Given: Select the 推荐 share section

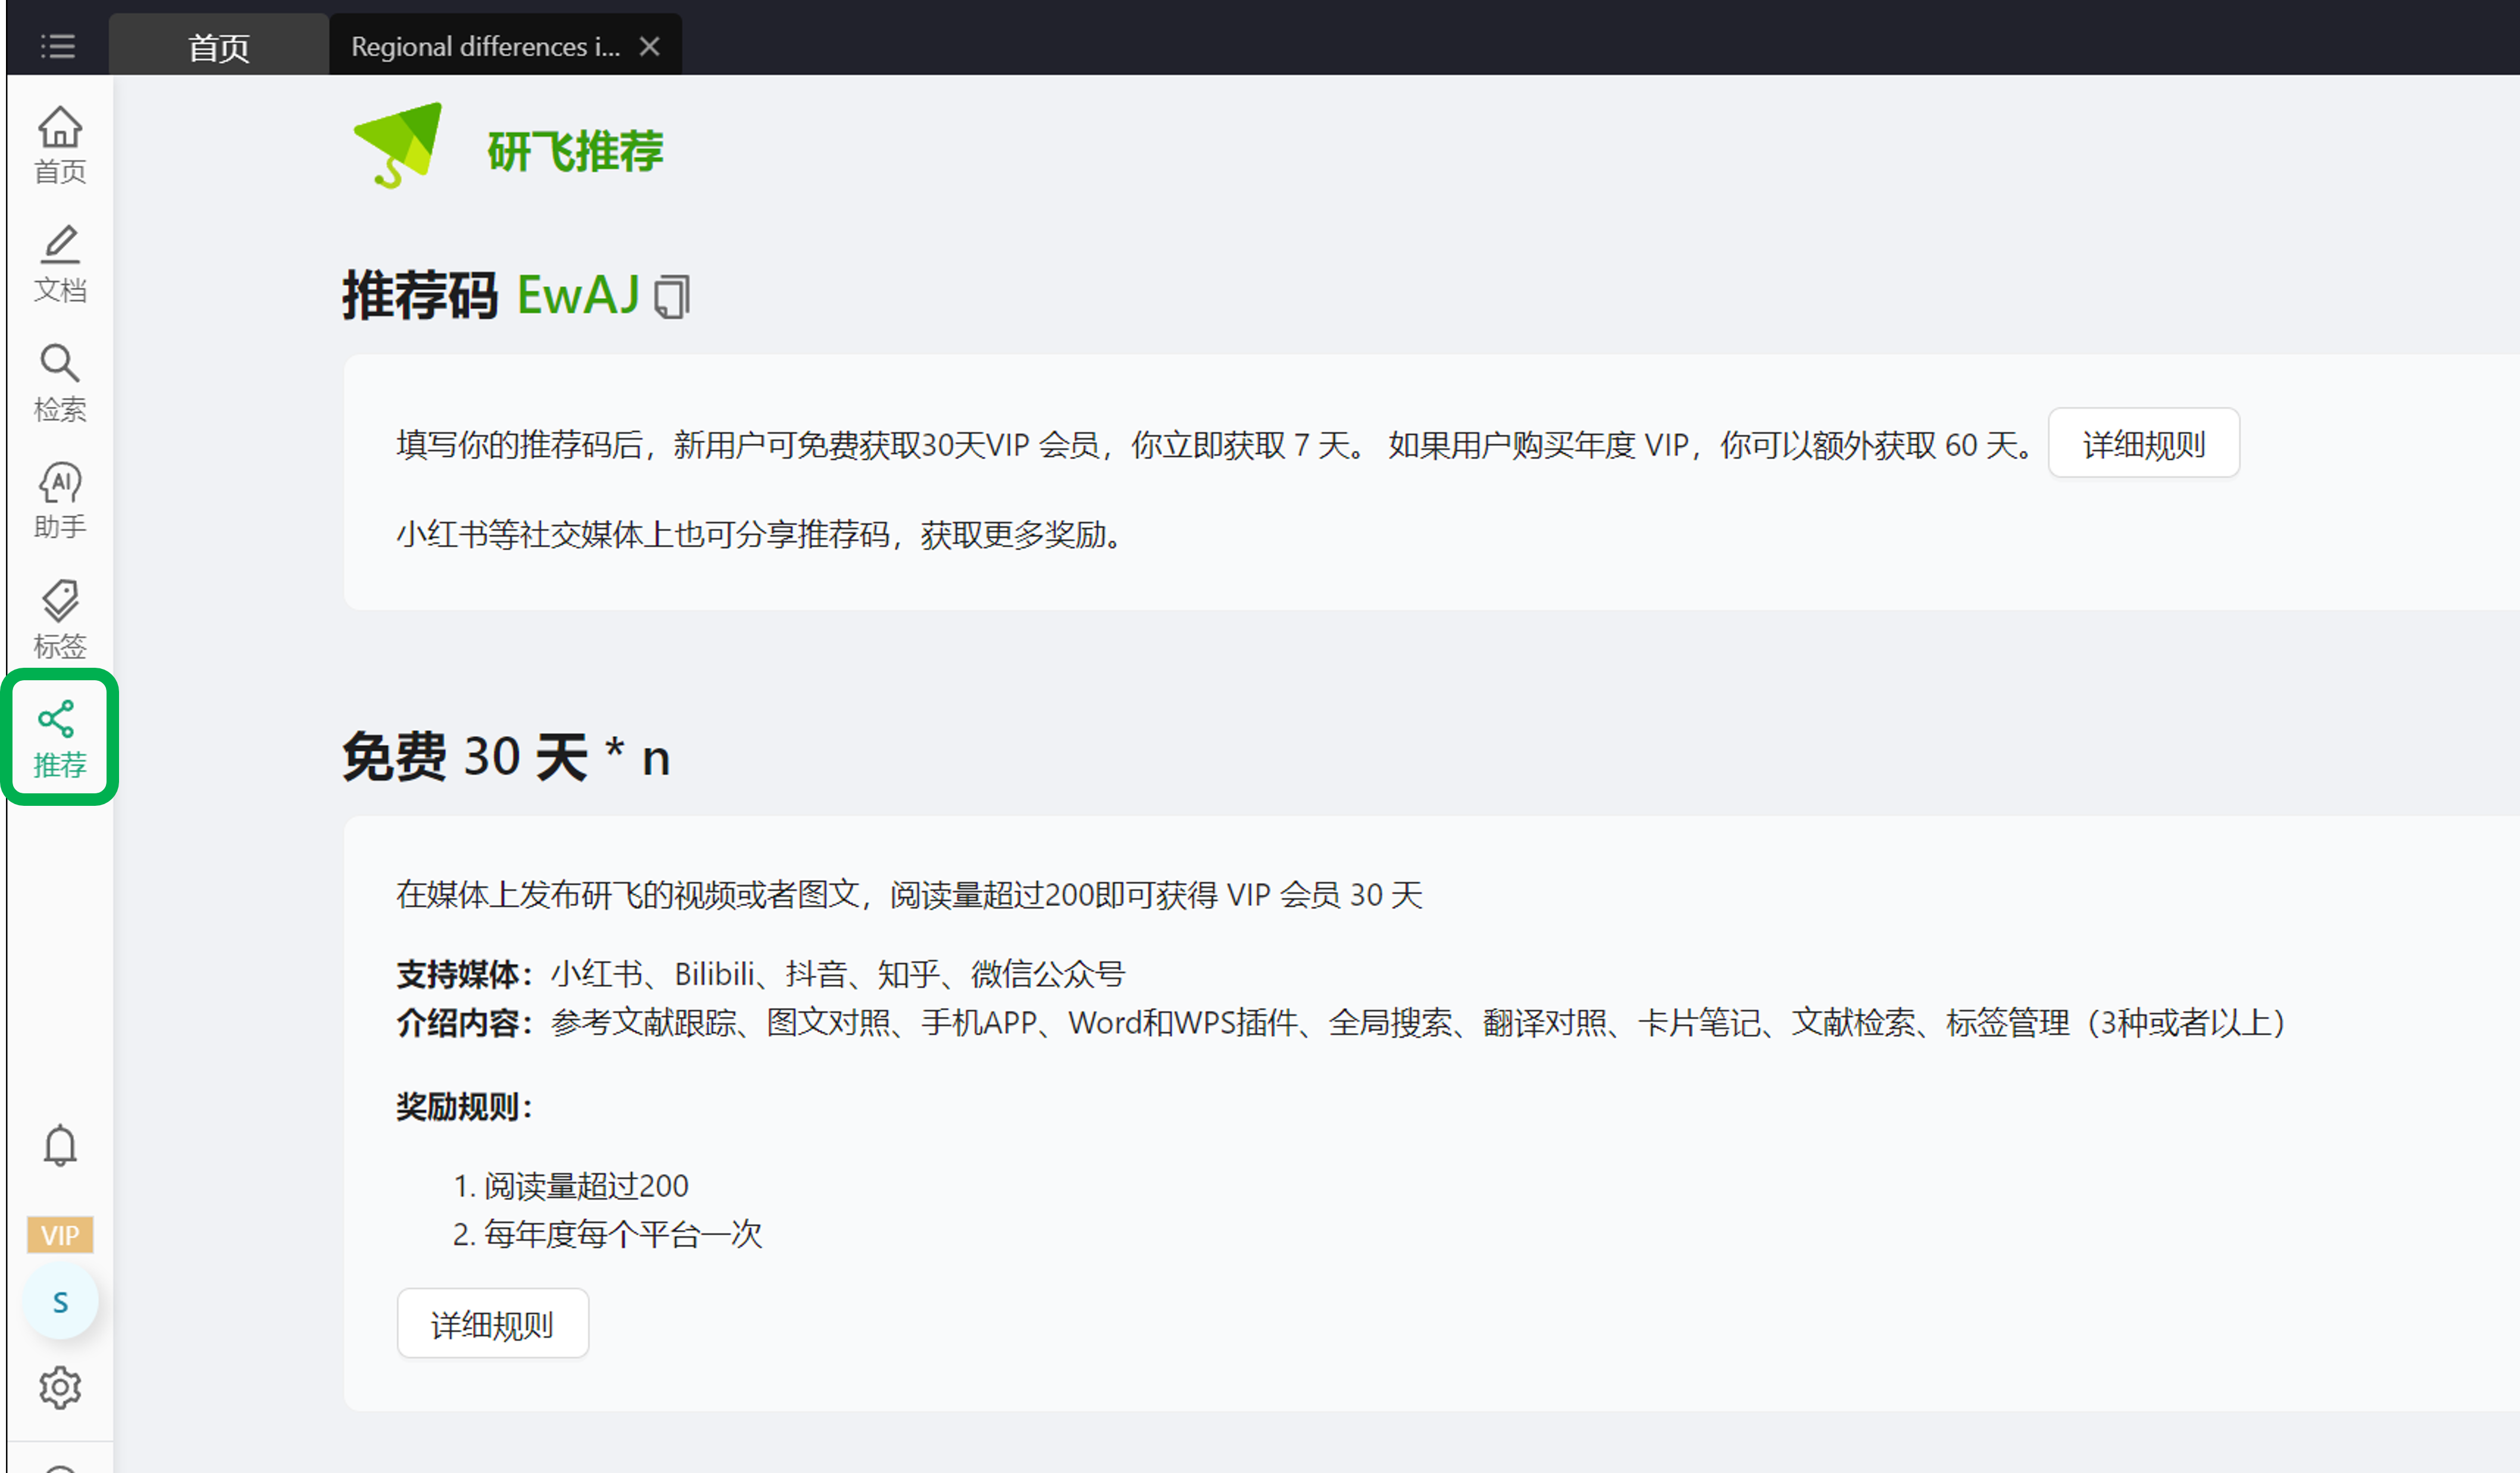Looking at the screenshot, I should pos(60,738).
